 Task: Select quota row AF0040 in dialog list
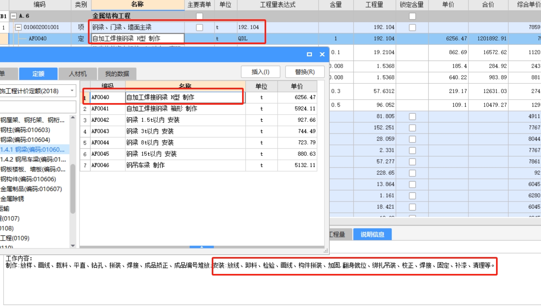coord(198,97)
